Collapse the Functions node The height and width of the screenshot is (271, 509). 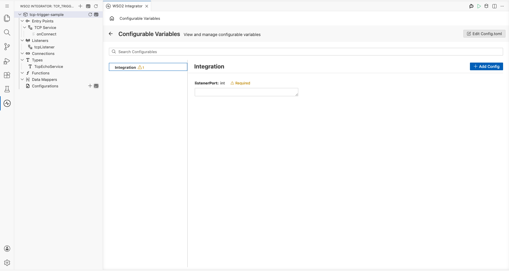click(22, 73)
